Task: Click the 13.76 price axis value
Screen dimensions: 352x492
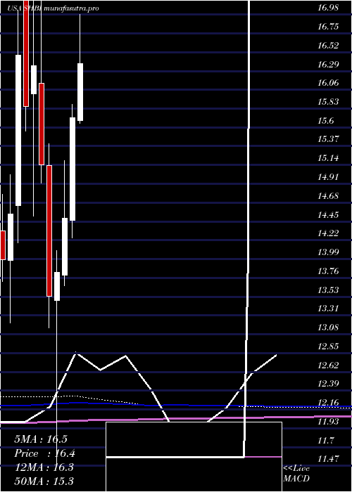Action: coord(328,271)
